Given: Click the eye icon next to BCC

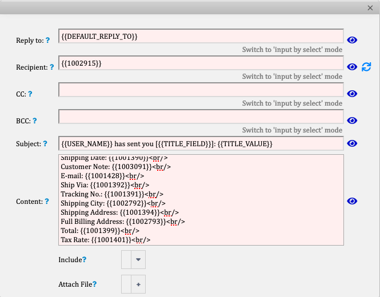Looking at the screenshot, I should tap(352, 121).
